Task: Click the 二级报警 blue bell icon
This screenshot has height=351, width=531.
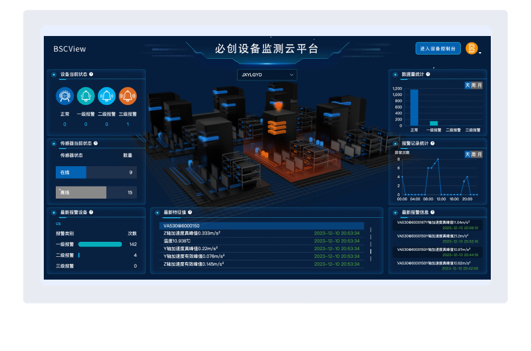Action: 107,95
